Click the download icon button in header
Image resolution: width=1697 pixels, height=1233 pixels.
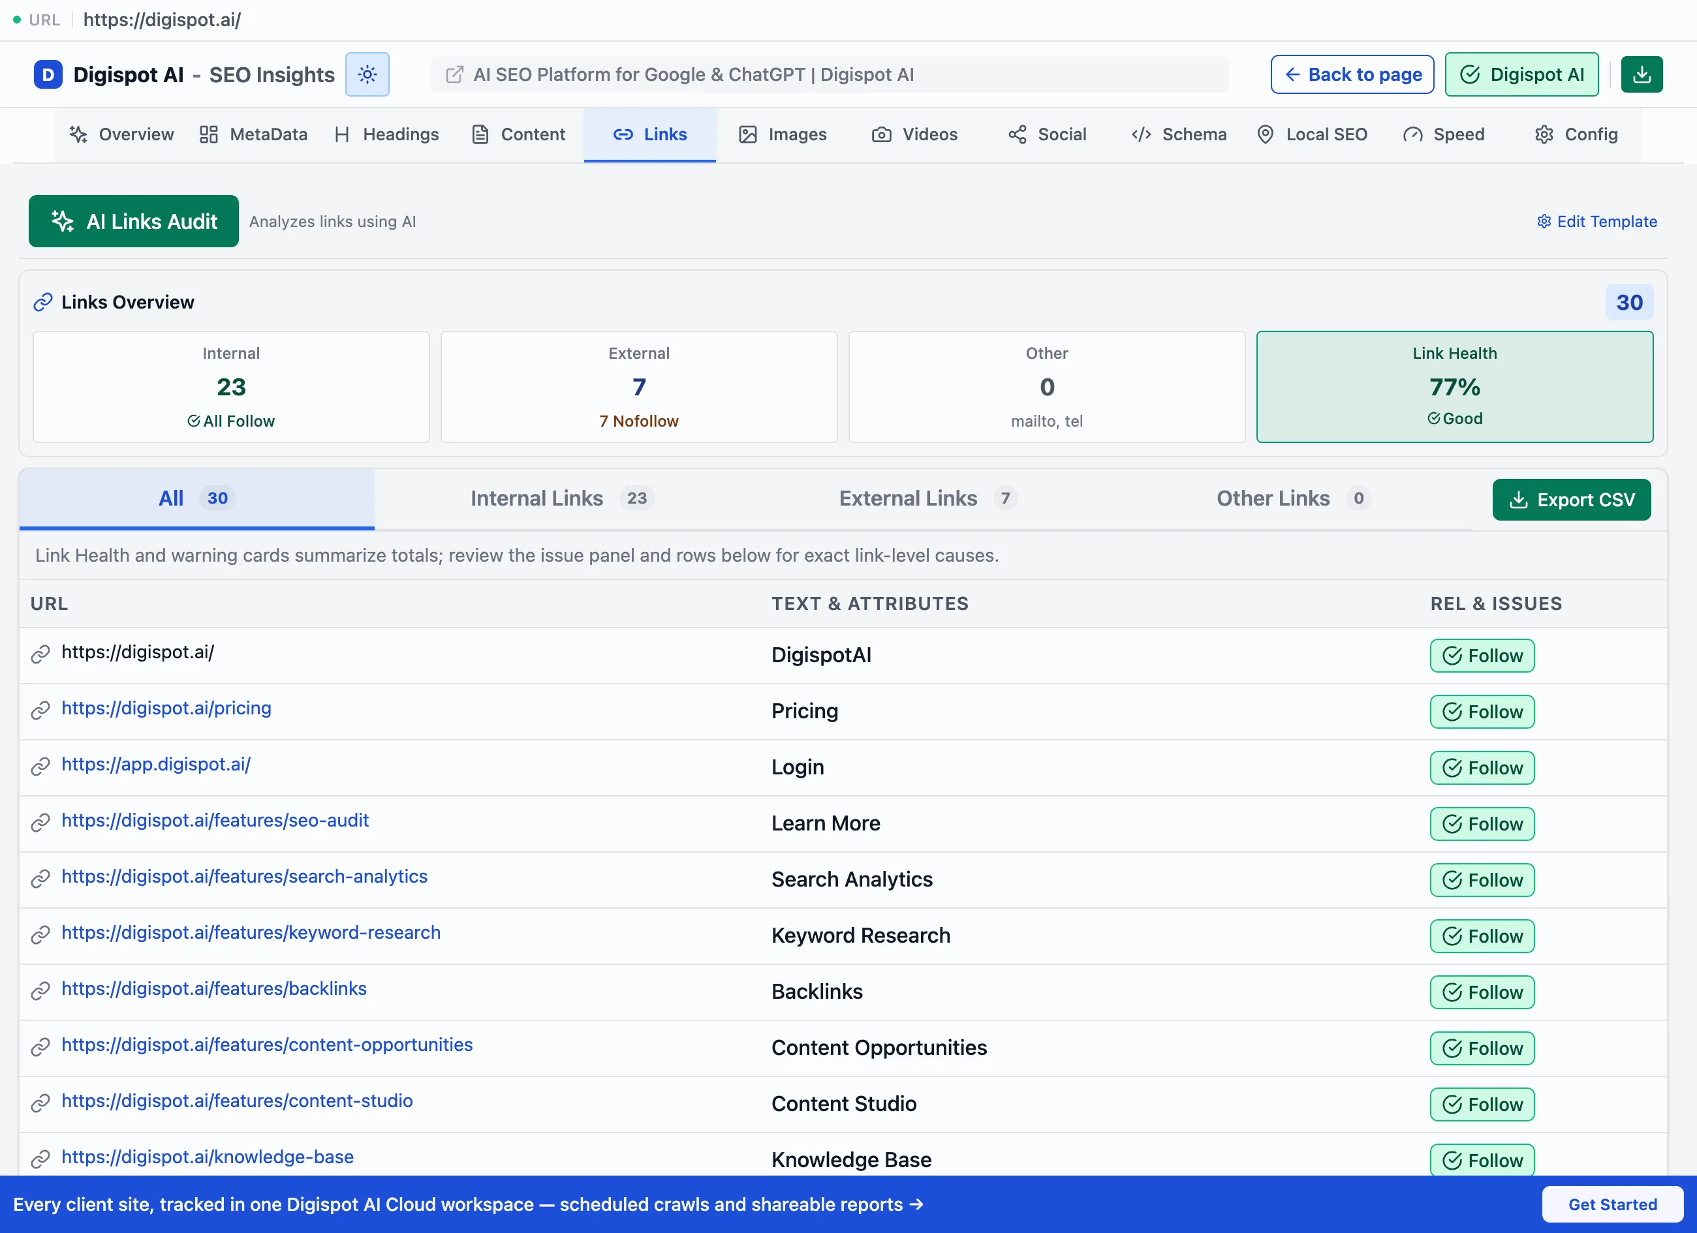1642,74
